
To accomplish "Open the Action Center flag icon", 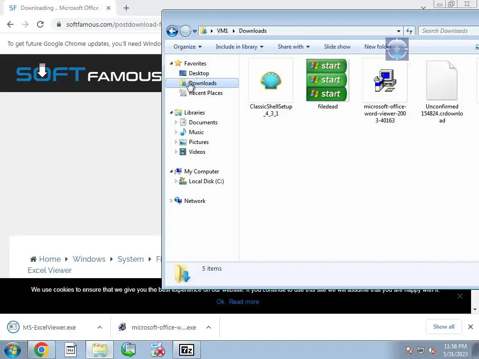I will 409,351.
